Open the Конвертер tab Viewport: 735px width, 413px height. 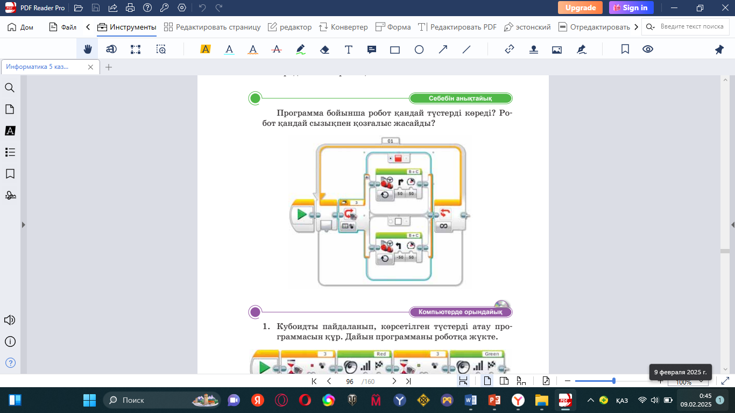click(343, 27)
